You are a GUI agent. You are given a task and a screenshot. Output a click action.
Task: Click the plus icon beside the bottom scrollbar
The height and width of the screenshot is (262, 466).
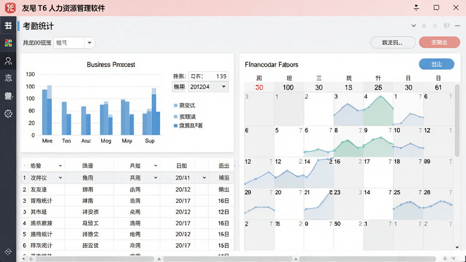[445, 259]
